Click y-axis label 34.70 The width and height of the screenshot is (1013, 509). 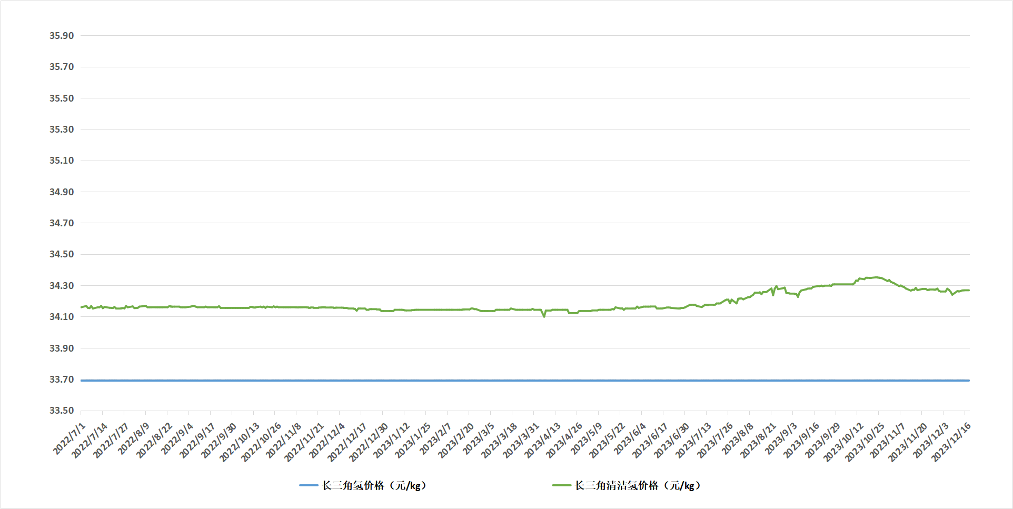62,223
